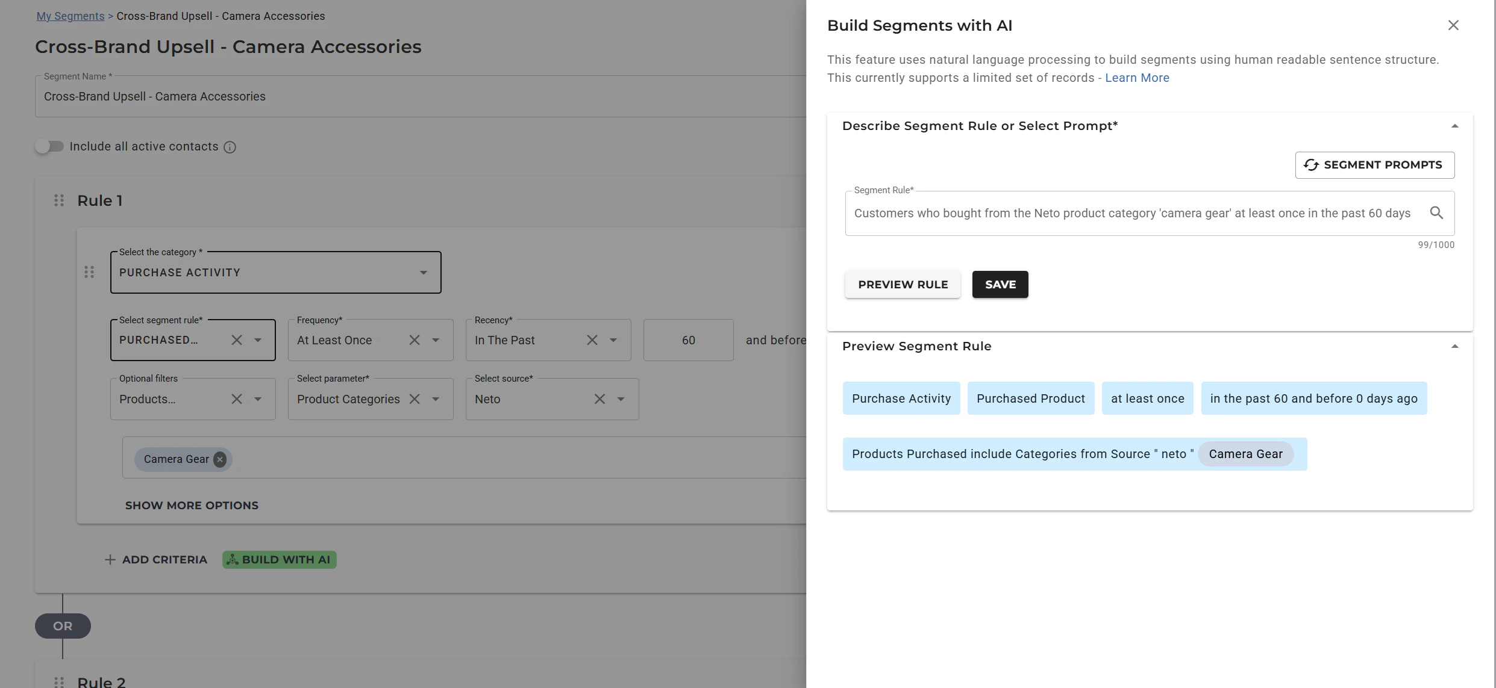Click SHOW MORE OPTIONS

[x=192, y=505]
